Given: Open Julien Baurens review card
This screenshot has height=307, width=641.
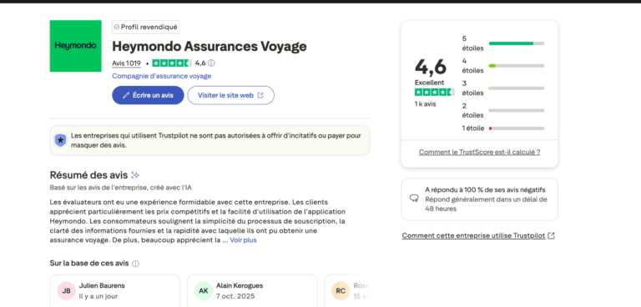Looking at the screenshot, I should point(115,290).
